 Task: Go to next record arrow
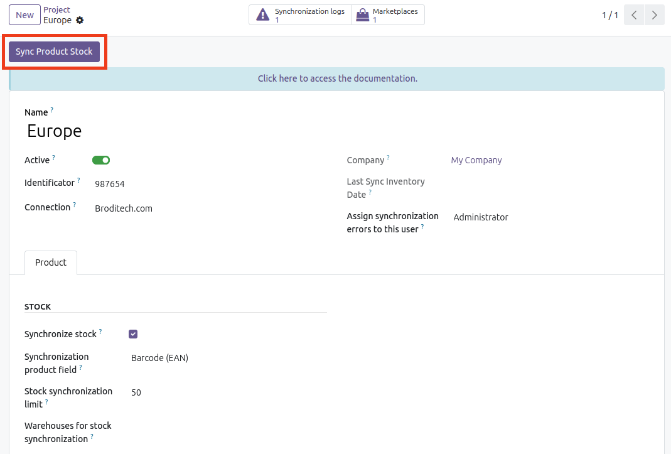click(655, 15)
